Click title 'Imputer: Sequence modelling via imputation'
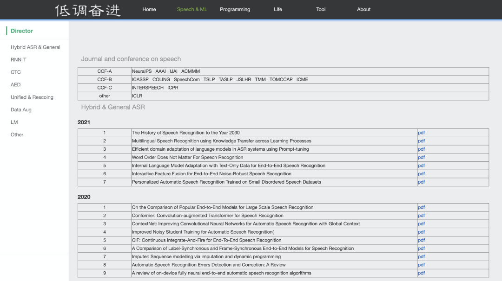This screenshot has width=502, height=281. pos(206,257)
